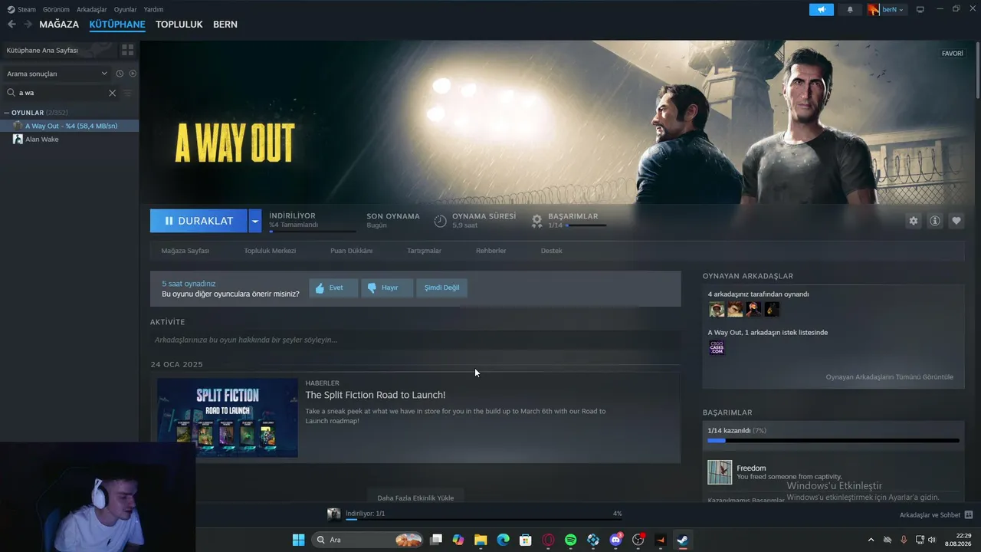Open the Yardım menu
The image size is (981, 552).
point(153,9)
